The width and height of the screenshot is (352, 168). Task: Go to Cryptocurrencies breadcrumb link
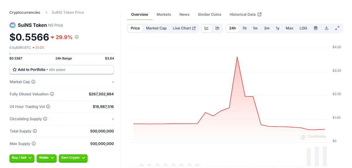point(25,13)
